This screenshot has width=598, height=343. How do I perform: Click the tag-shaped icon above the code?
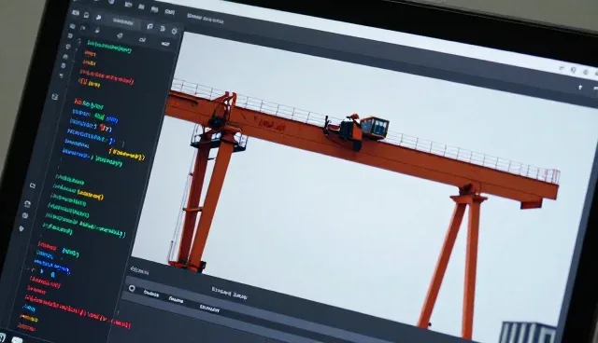(120, 35)
